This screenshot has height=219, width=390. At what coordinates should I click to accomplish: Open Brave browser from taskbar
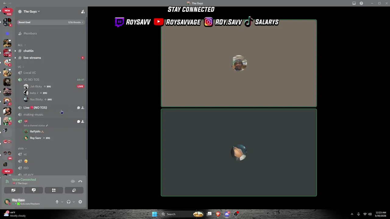[218, 214]
